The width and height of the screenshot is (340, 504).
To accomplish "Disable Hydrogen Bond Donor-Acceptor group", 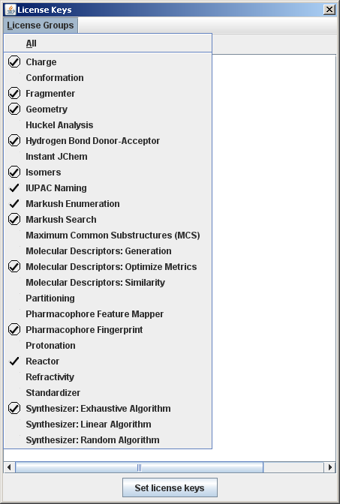I will 108,141.
